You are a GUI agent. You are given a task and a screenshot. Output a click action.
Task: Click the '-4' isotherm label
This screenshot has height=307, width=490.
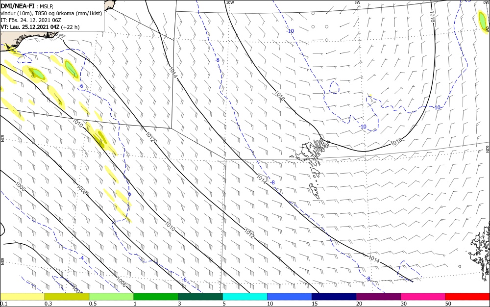(81, 258)
